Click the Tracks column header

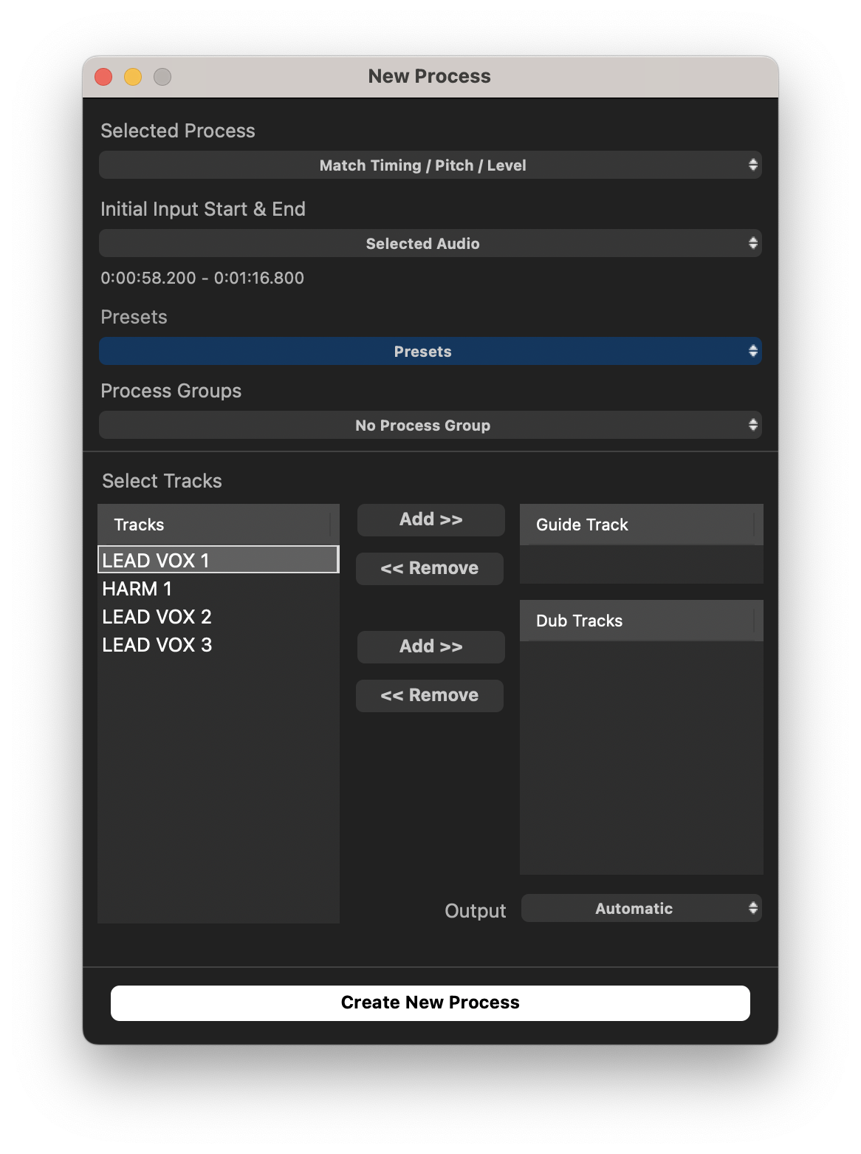click(x=214, y=525)
